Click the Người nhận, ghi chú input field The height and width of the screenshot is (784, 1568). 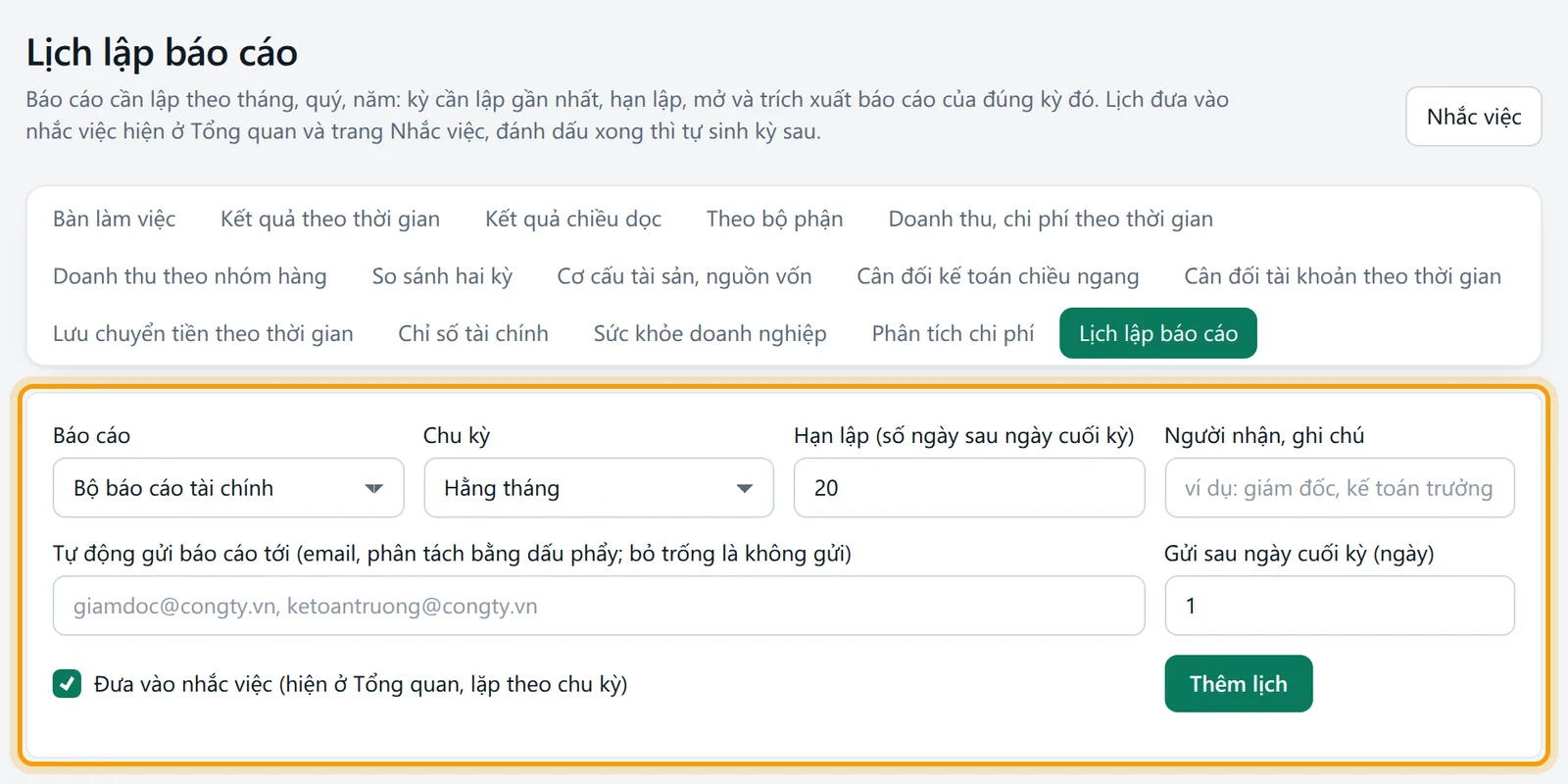(x=1340, y=488)
